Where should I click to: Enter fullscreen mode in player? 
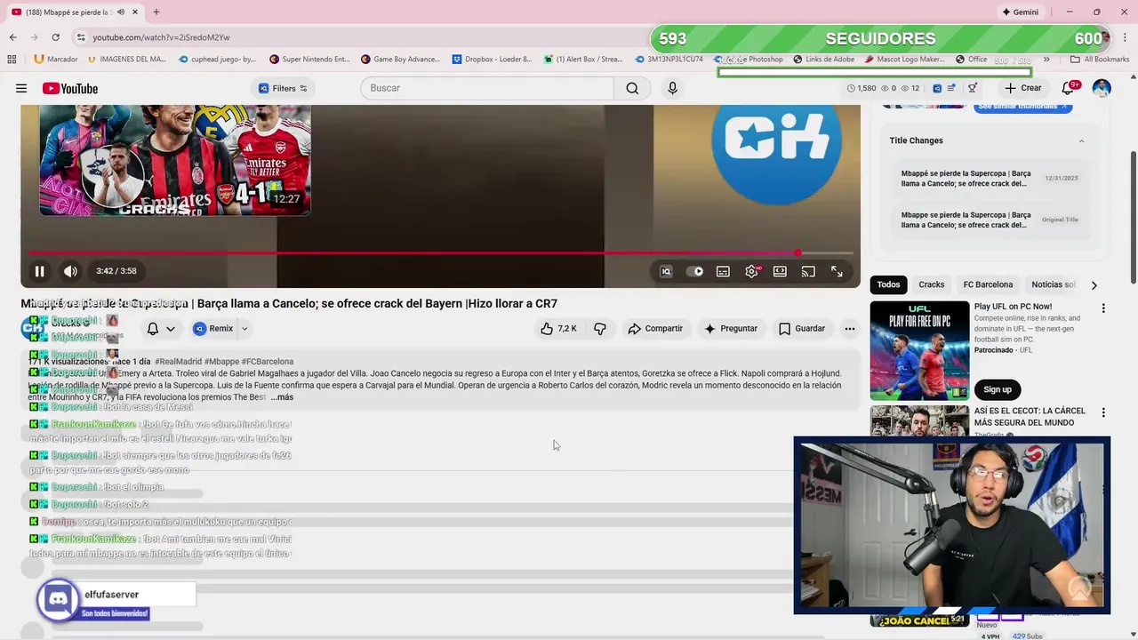(x=837, y=271)
